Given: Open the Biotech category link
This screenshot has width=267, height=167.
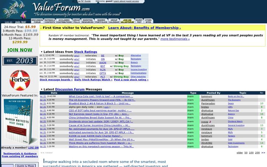Looking at the screenshot, I should (134, 62).
